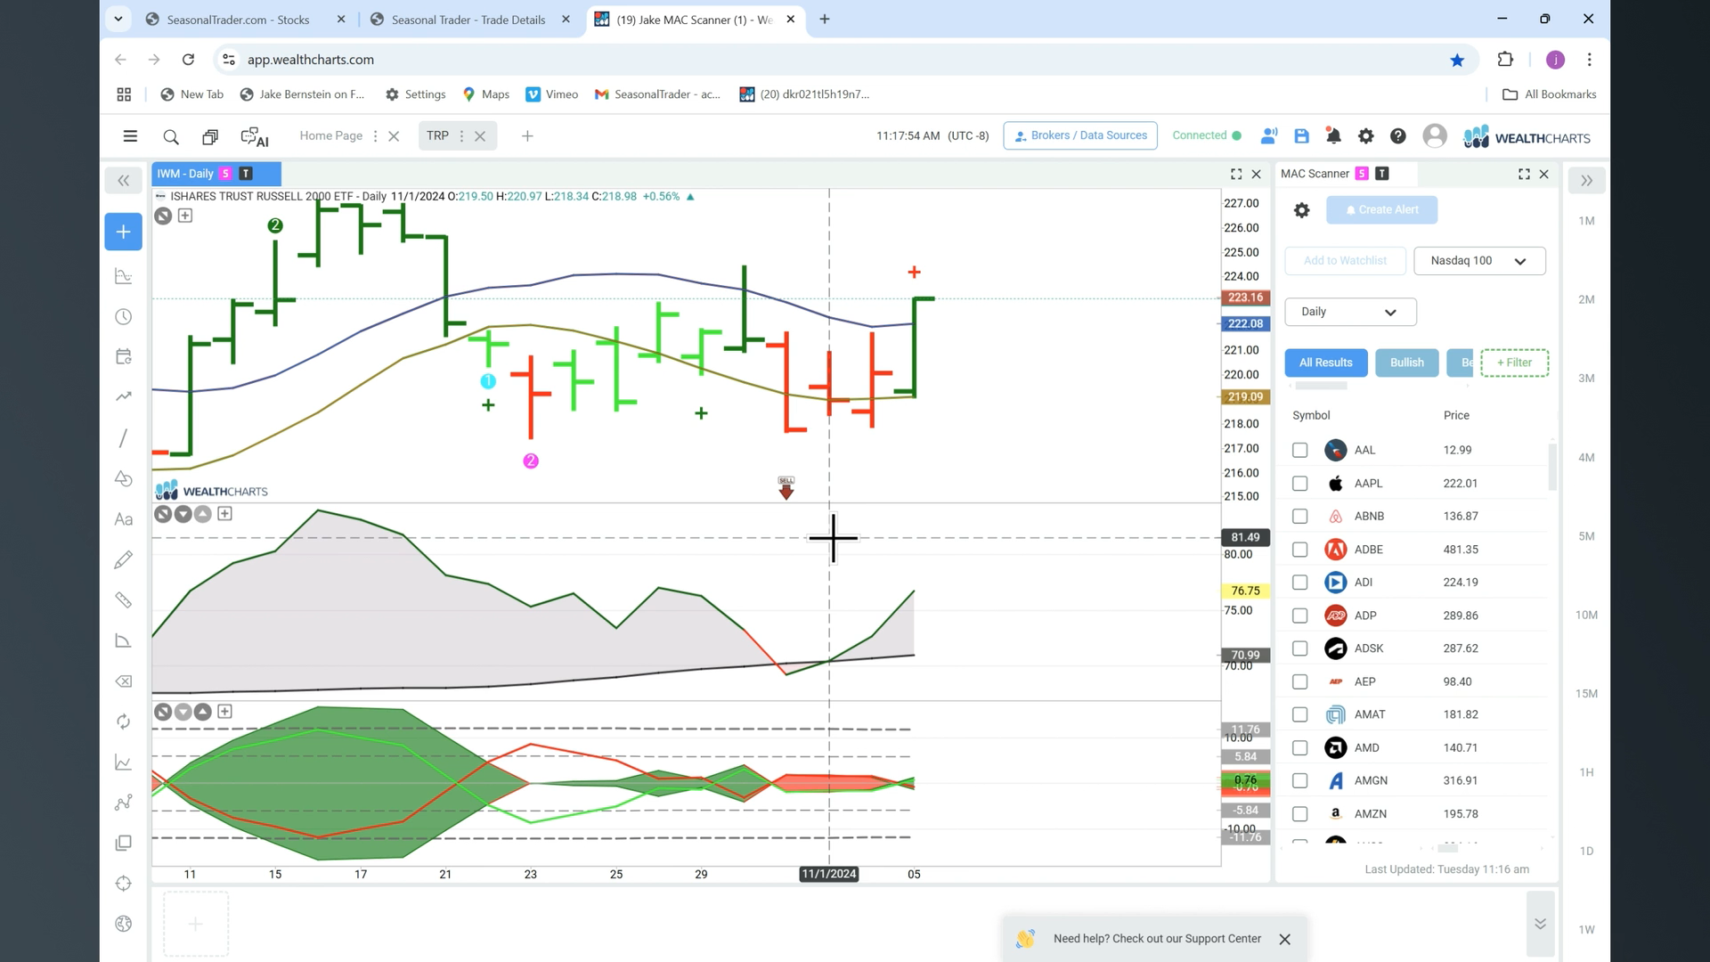The image size is (1710, 962).
Task: Select the 1H timeframe on right strip
Action: (x=1586, y=772)
